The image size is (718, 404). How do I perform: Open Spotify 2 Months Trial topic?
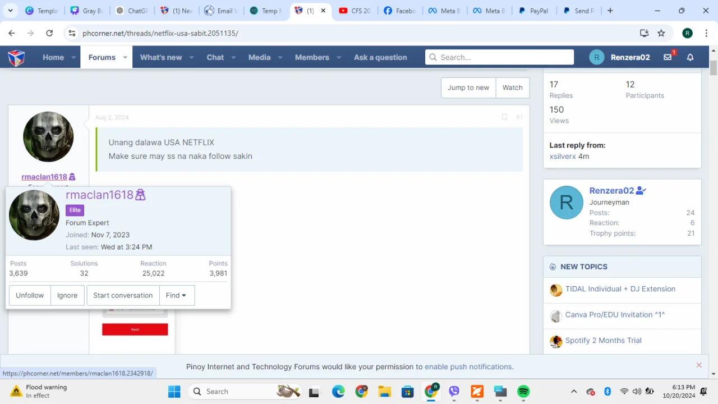click(604, 341)
